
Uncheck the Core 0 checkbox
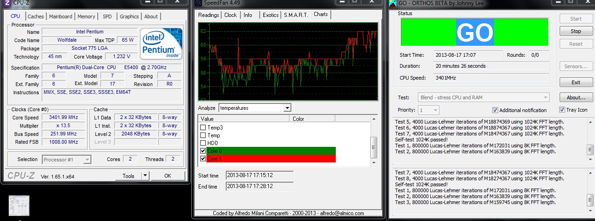tap(203, 151)
